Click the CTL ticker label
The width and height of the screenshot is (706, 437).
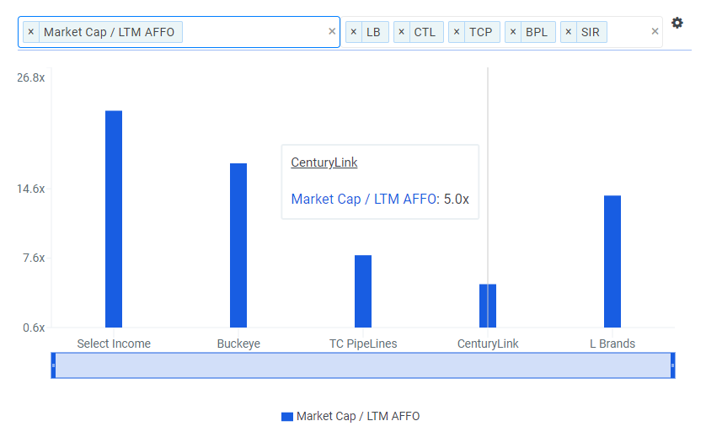click(425, 32)
